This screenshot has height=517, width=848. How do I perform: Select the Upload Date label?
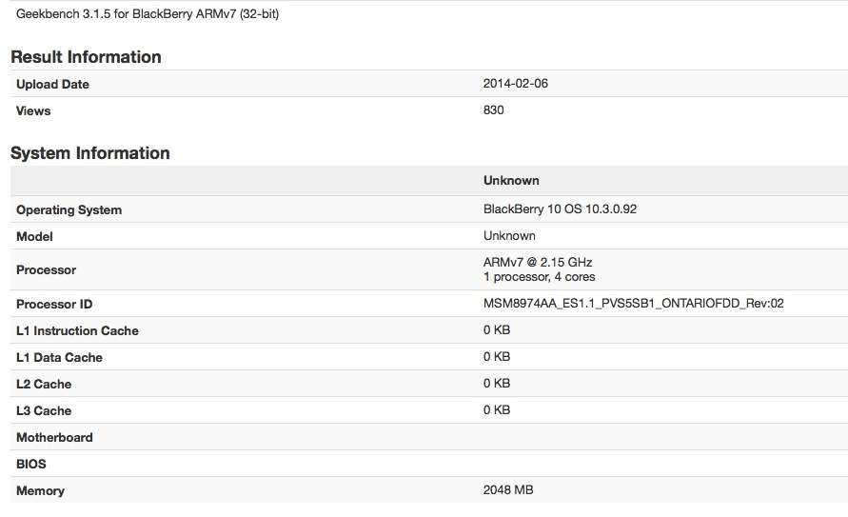point(52,85)
